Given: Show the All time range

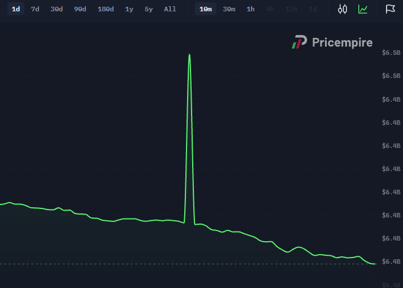Looking at the screenshot, I should coord(170,9).
